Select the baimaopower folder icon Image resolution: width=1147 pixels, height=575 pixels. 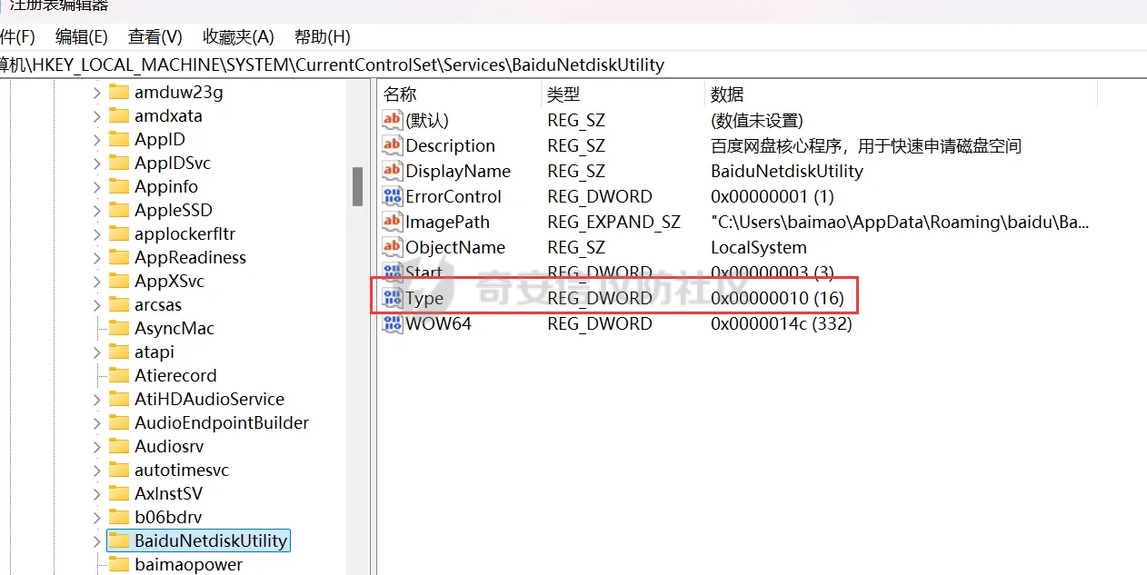coord(119,564)
